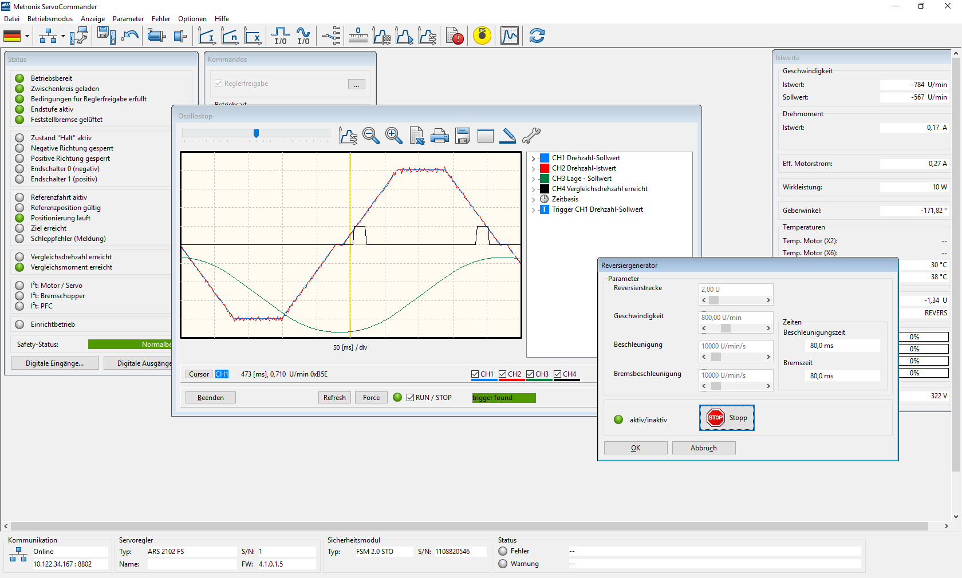Click the network communication icon in toolbar
Screen dimensions: 962x578
click(x=48, y=36)
